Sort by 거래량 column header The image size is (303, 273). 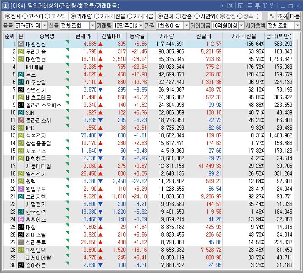point(166,36)
